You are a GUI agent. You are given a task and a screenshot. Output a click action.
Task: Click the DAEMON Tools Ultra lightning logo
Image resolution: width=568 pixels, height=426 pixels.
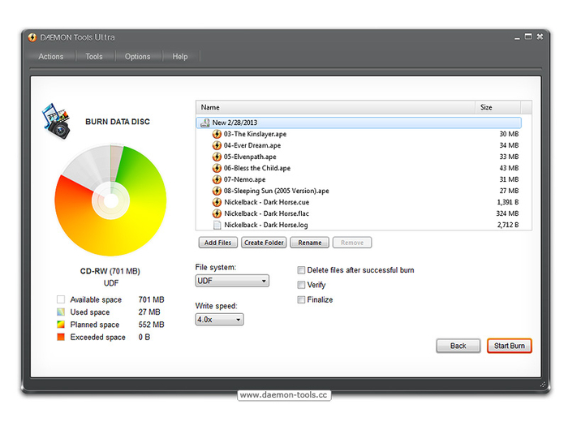pos(32,37)
